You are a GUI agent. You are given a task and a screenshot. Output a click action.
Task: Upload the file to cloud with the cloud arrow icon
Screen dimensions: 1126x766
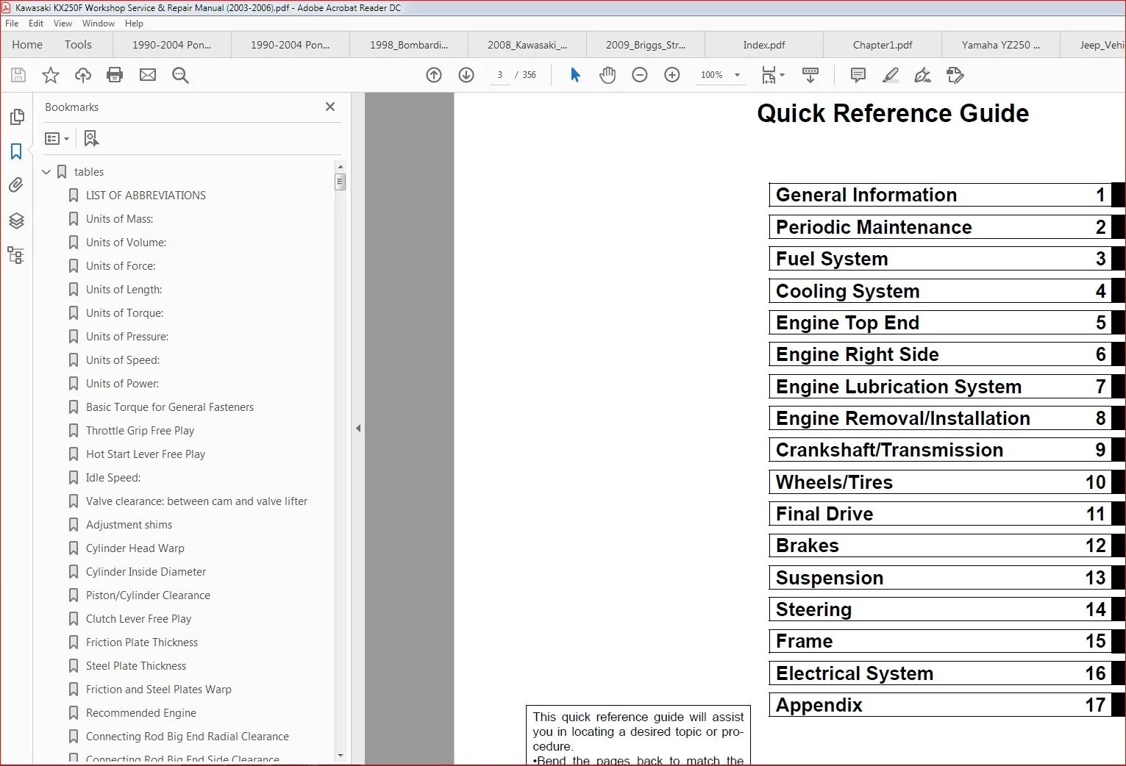(x=83, y=75)
